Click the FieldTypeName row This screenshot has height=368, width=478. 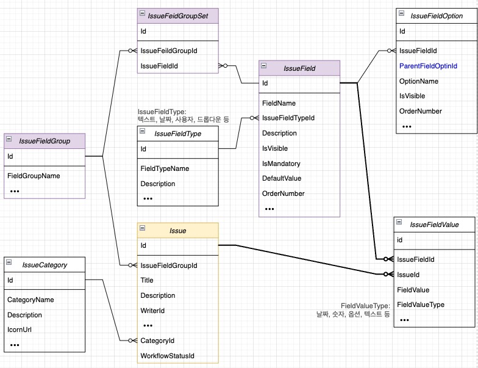pos(178,168)
